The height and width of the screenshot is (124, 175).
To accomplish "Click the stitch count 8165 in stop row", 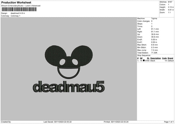I will click(x=147, y=61).
